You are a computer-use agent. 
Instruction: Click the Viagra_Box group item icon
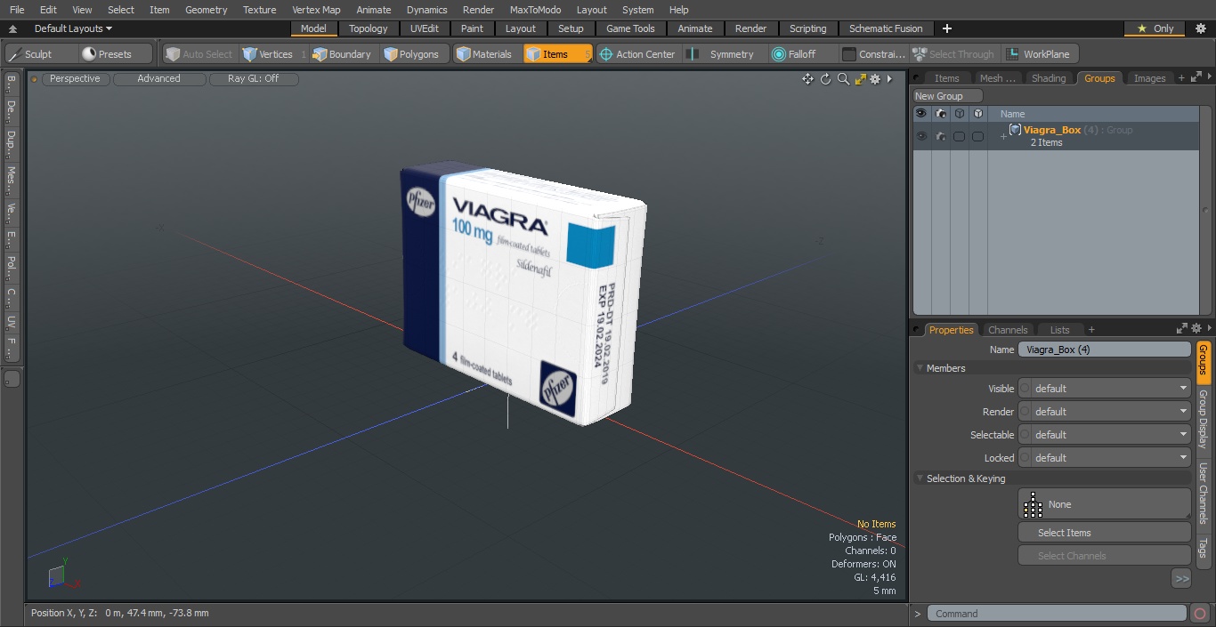[x=1015, y=130]
